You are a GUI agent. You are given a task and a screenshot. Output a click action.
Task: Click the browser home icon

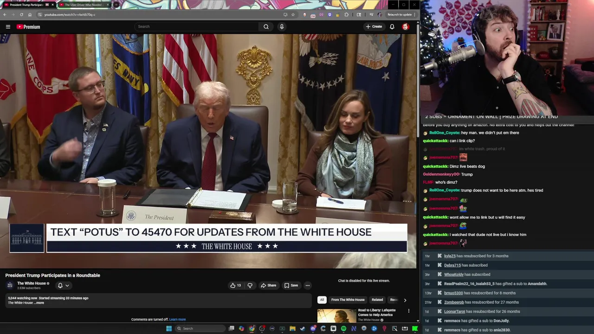click(x=30, y=14)
